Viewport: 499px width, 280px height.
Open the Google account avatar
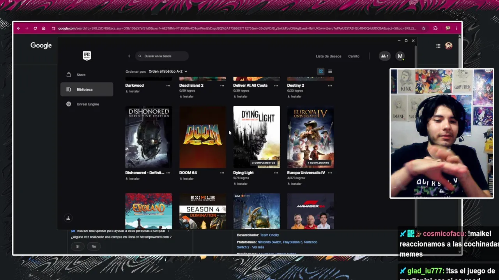click(449, 46)
